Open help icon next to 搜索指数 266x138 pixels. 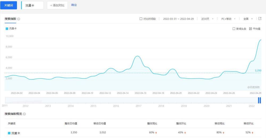(19, 19)
